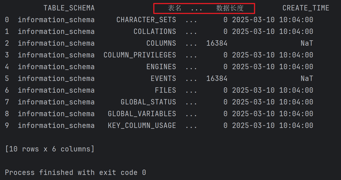Click the CREATE_TIME column header

[306, 8]
